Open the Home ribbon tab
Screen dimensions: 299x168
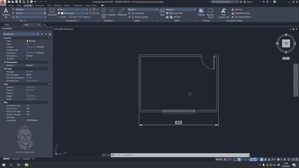click(x=11, y=6)
